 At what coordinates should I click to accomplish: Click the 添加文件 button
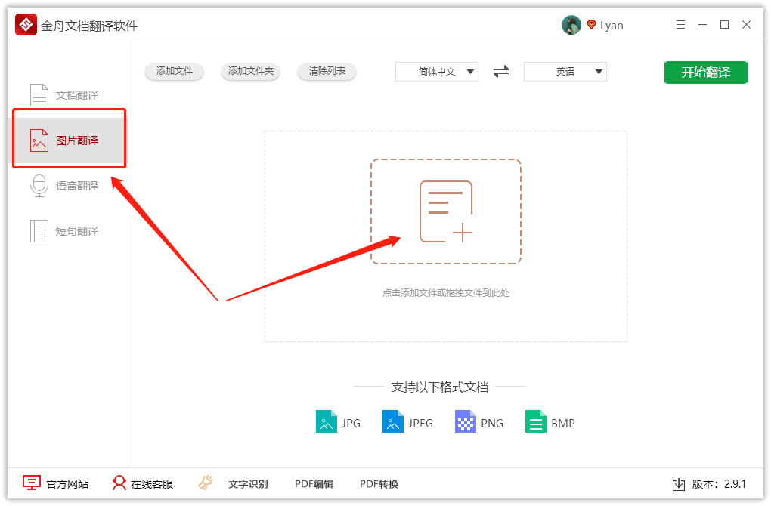tap(174, 71)
